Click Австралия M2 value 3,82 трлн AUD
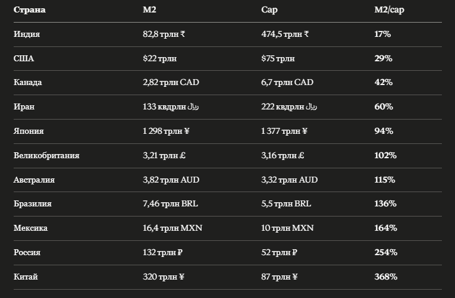455x298 pixels. [171, 180]
